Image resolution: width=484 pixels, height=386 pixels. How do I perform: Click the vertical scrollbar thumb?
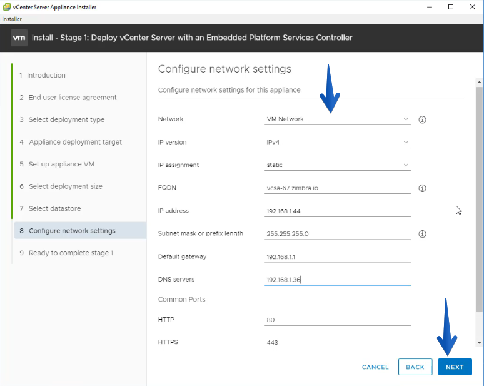pyautogui.click(x=479, y=199)
